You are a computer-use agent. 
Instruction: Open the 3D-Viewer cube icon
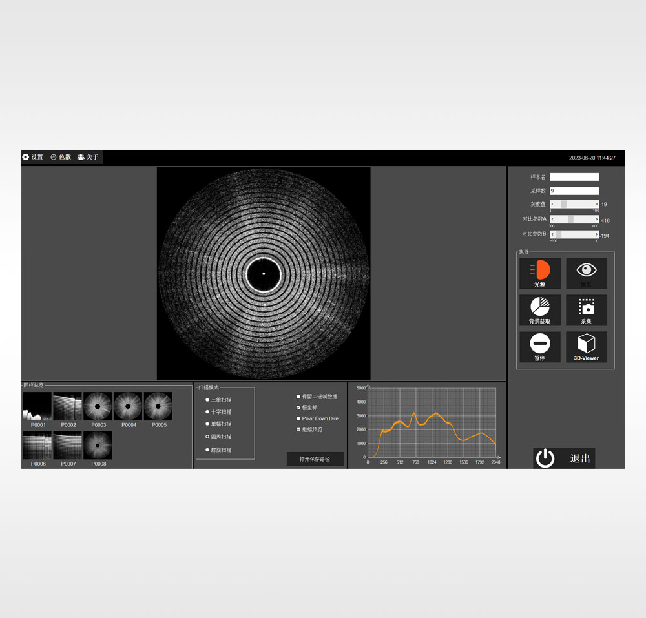click(586, 344)
